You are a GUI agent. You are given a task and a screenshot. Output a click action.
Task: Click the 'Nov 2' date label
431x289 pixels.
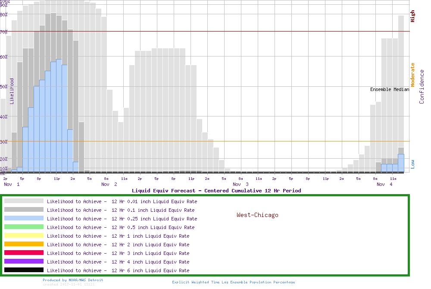pos(109,184)
